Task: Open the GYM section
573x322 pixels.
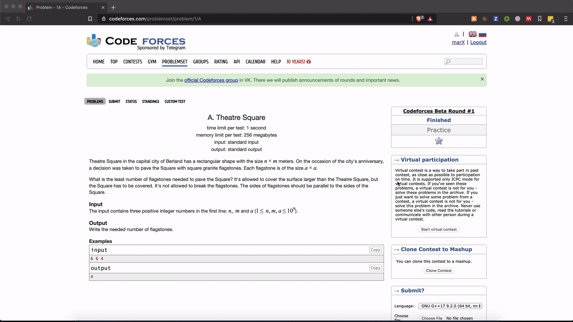Action: click(152, 62)
